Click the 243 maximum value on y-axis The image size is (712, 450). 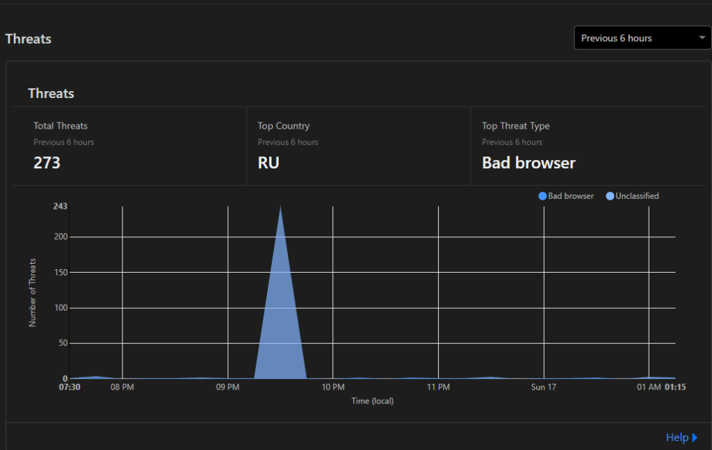[59, 206]
